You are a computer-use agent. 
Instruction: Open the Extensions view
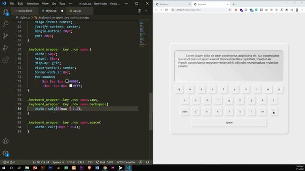click(5, 59)
